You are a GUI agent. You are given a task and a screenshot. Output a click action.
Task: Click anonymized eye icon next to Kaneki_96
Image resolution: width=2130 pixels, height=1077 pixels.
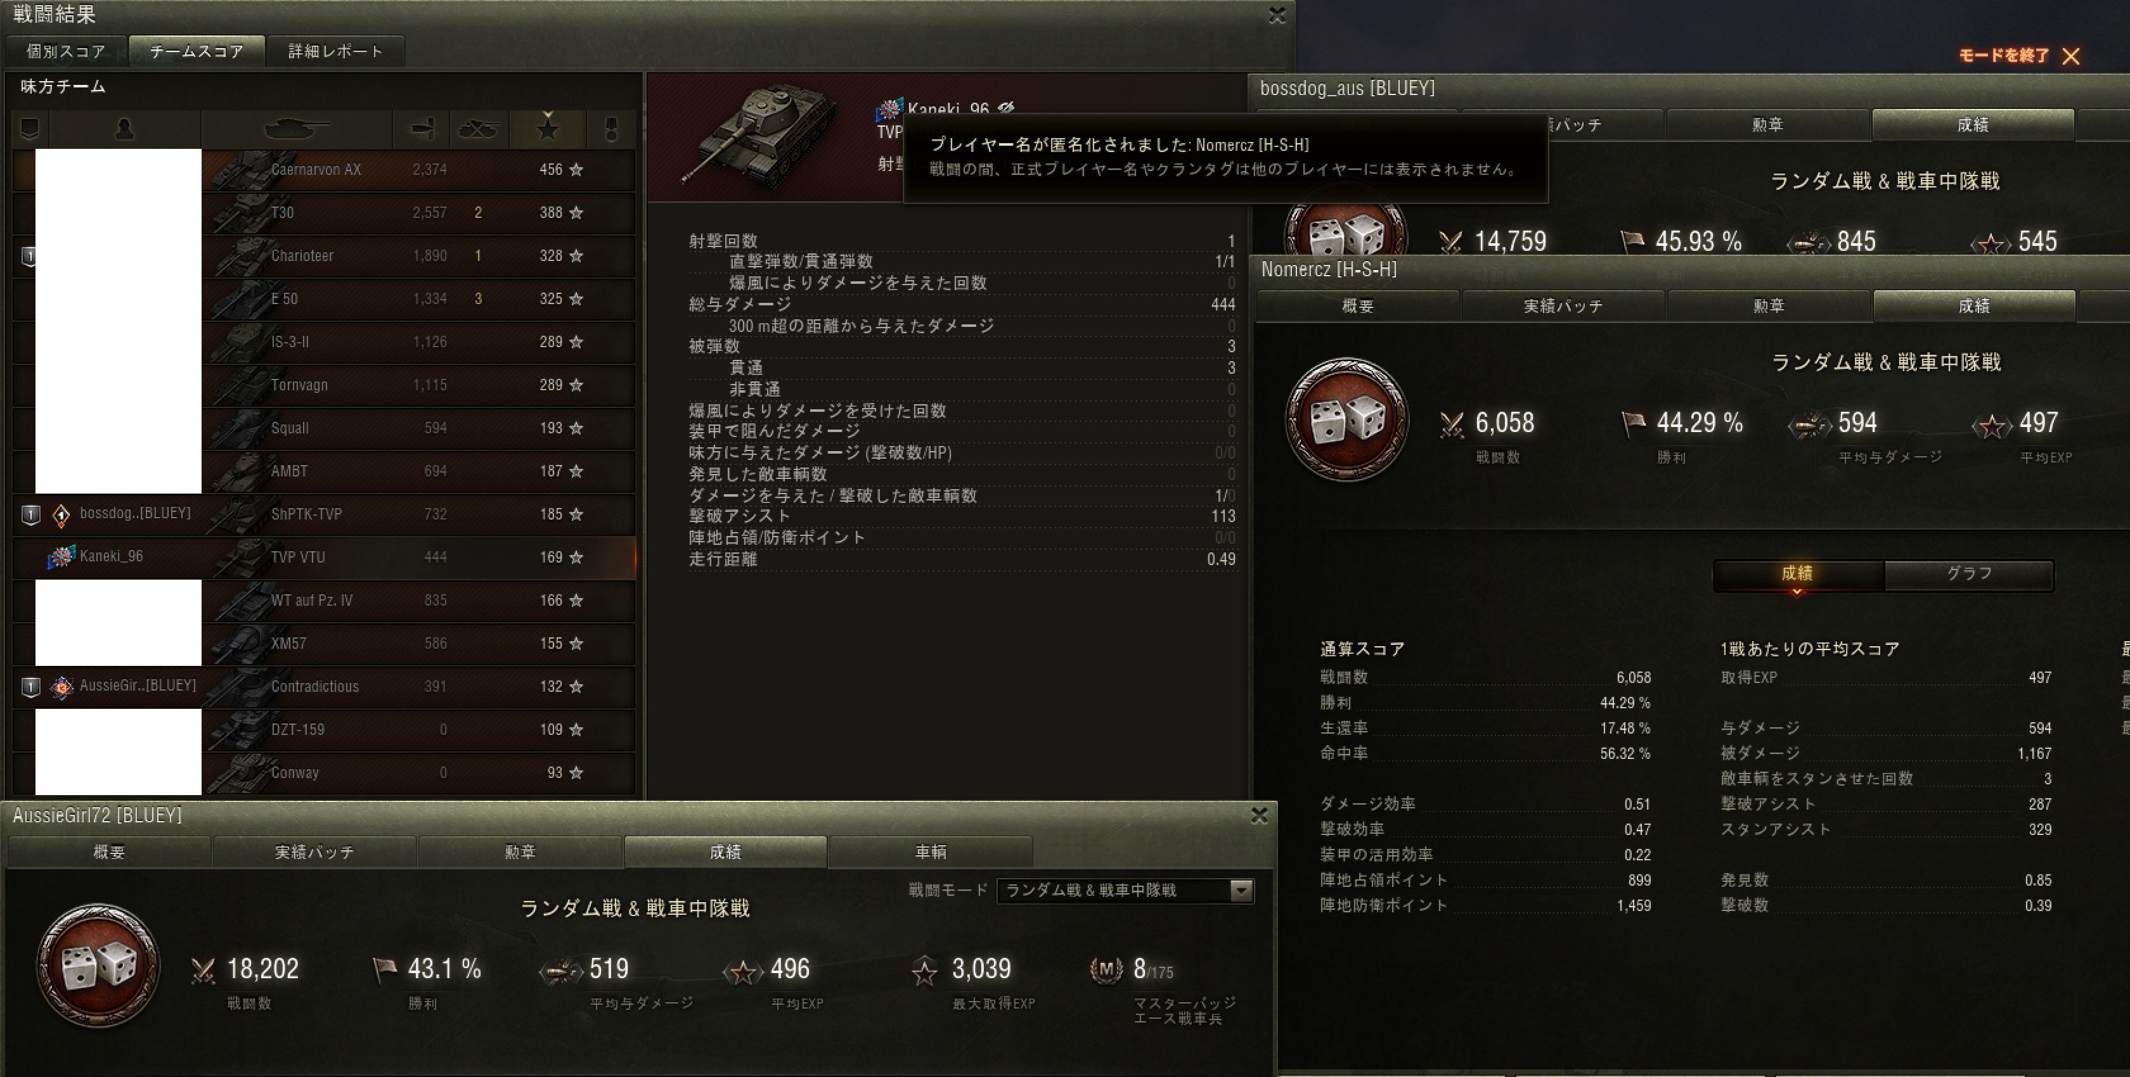point(1006,108)
